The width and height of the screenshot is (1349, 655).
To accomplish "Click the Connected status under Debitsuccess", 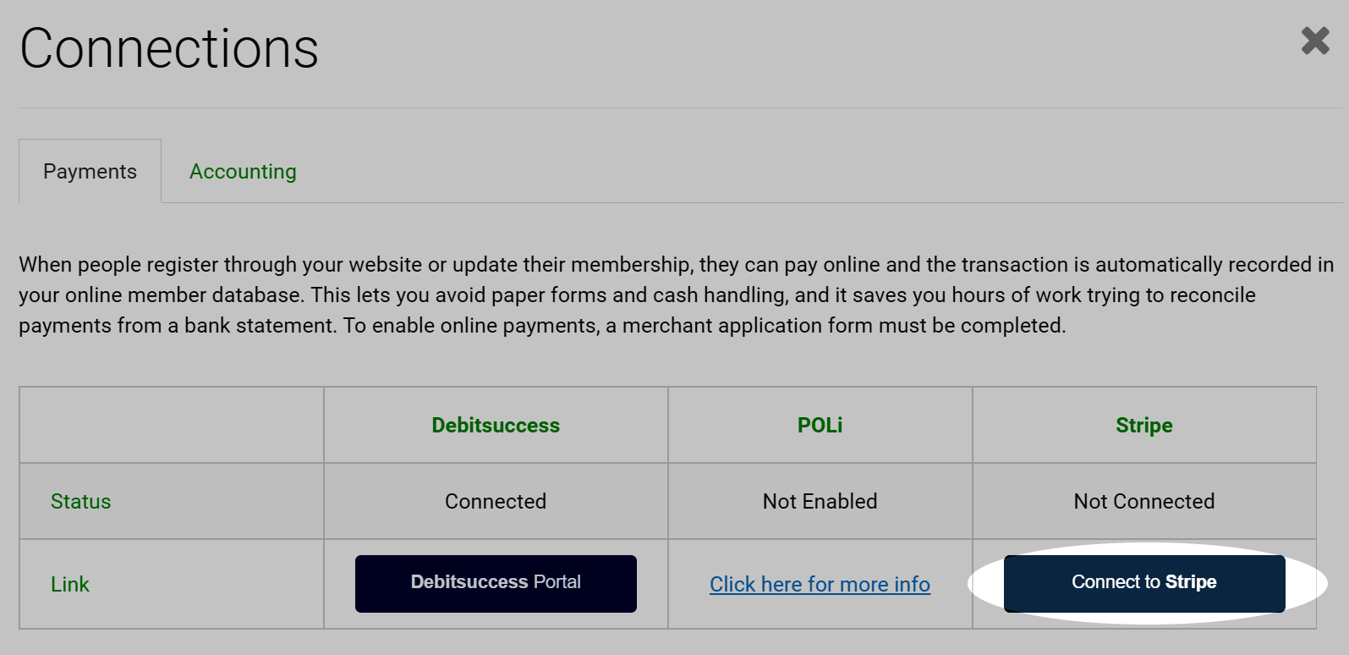I will 496,501.
